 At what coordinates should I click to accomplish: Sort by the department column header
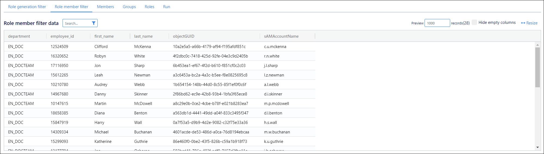coord(19,36)
